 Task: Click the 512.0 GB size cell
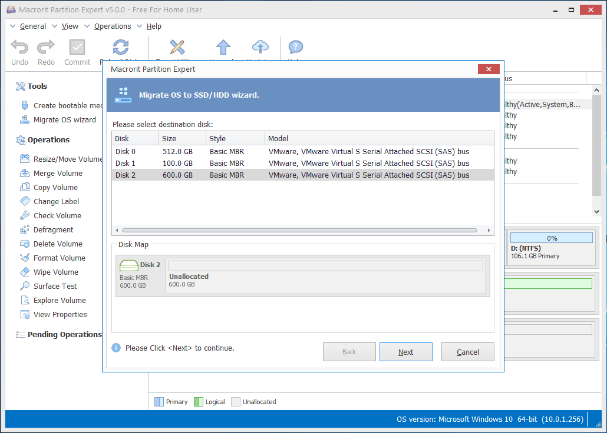[178, 152]
